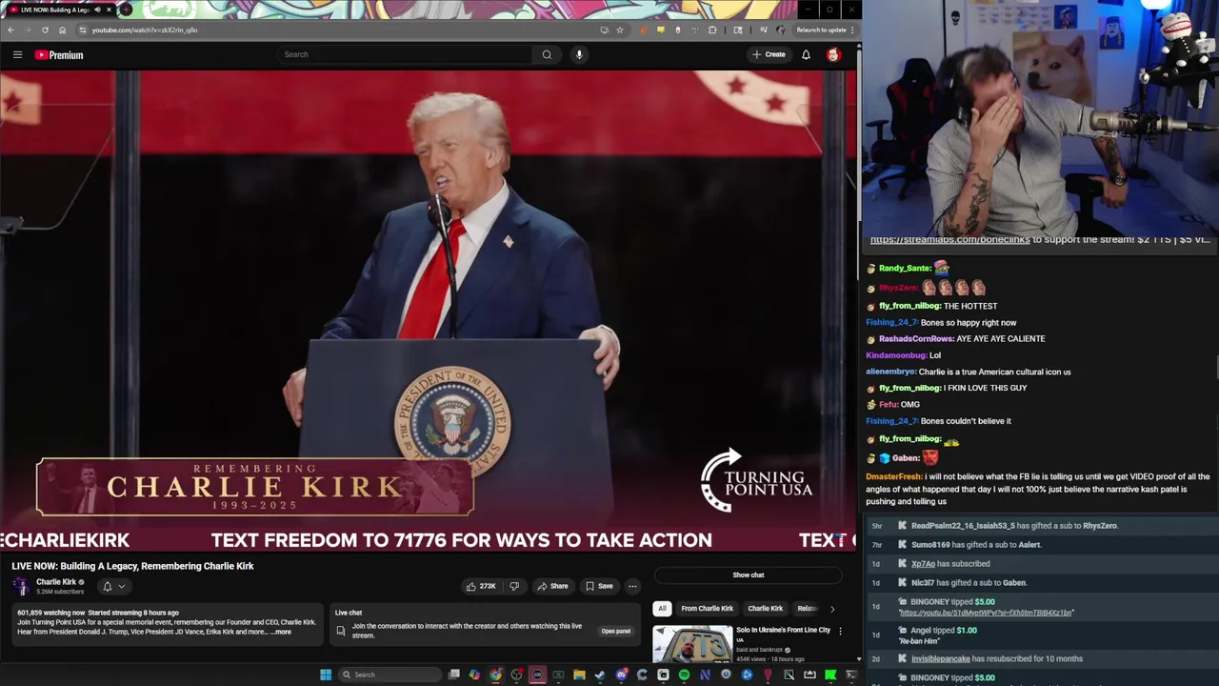The image size is (1219, 686).
Task: Mute the tab using speaker icon
Action: point(97,10)
